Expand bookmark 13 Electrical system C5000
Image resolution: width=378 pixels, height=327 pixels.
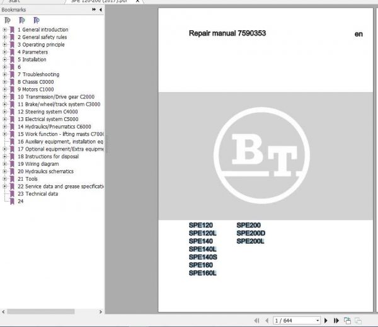pos(4,119)
